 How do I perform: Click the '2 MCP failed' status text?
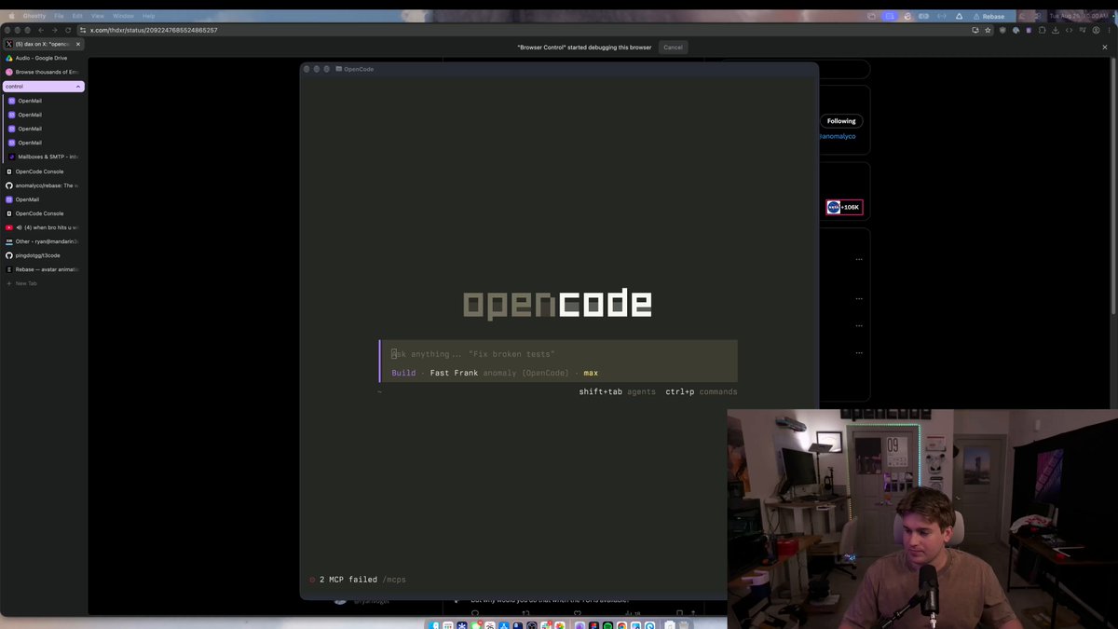click(348, 580)
